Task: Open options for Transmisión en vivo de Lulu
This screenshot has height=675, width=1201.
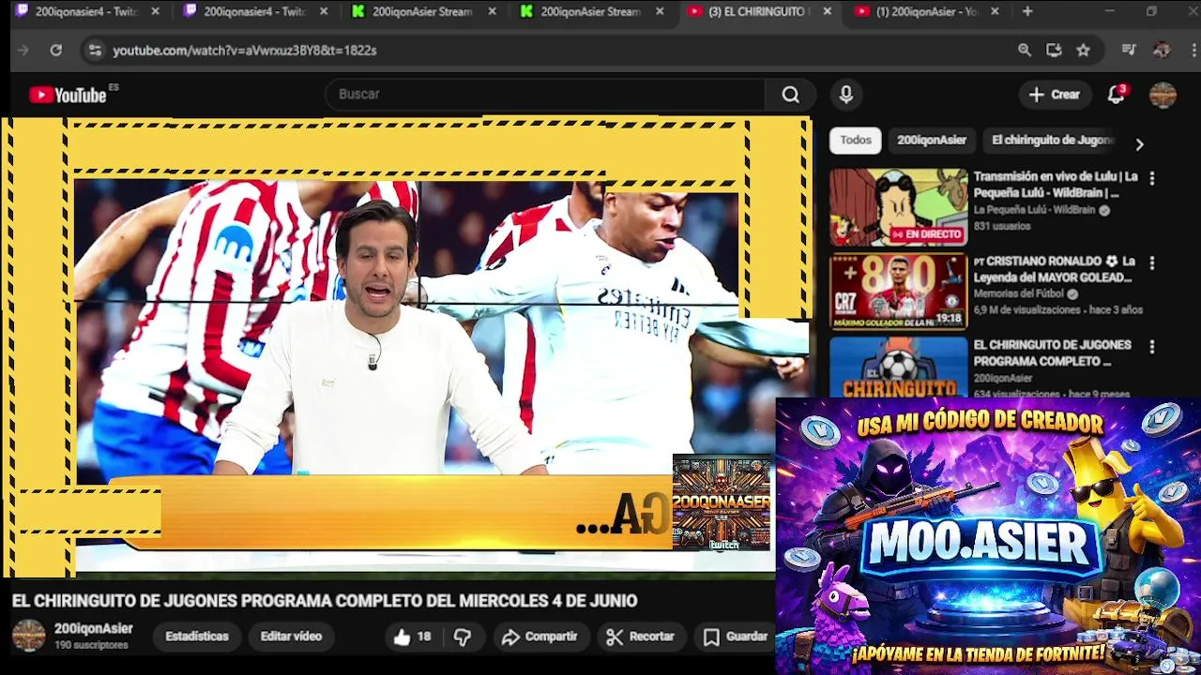Action: [1152, 178]
